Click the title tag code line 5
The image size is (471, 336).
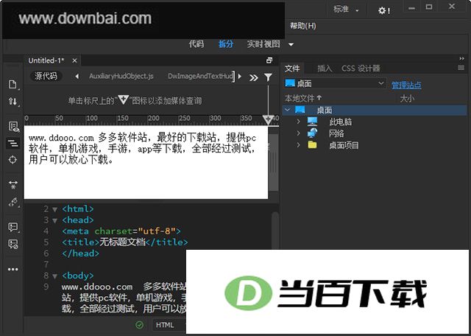(125, 242)
